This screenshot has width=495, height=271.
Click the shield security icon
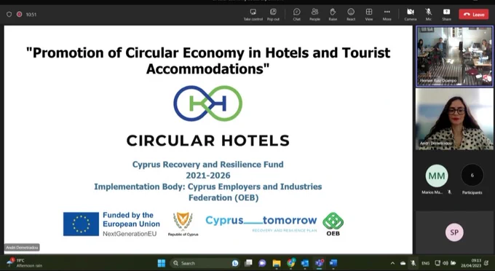(x=9, y=15)
